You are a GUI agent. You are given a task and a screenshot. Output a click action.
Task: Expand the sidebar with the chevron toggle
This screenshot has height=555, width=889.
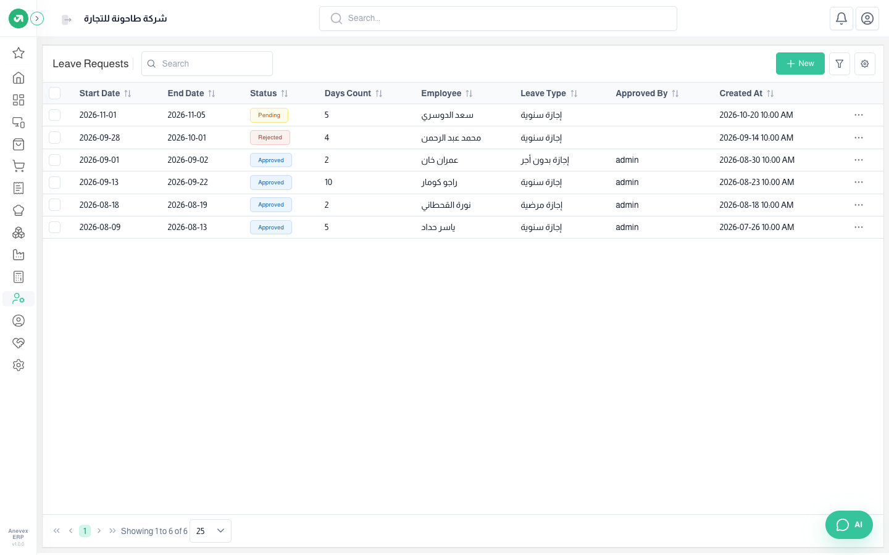37,18
